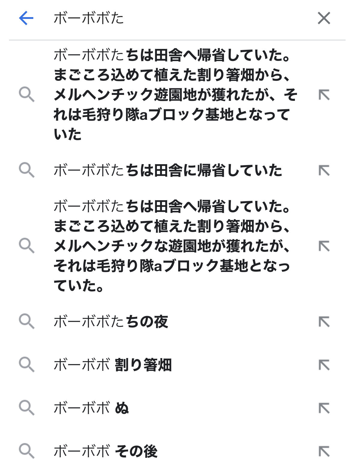351x471 pixels.
Task: Click the fill arrow for the メルヘンチックな遊園地 suggestion
Action: click(324, 246)
